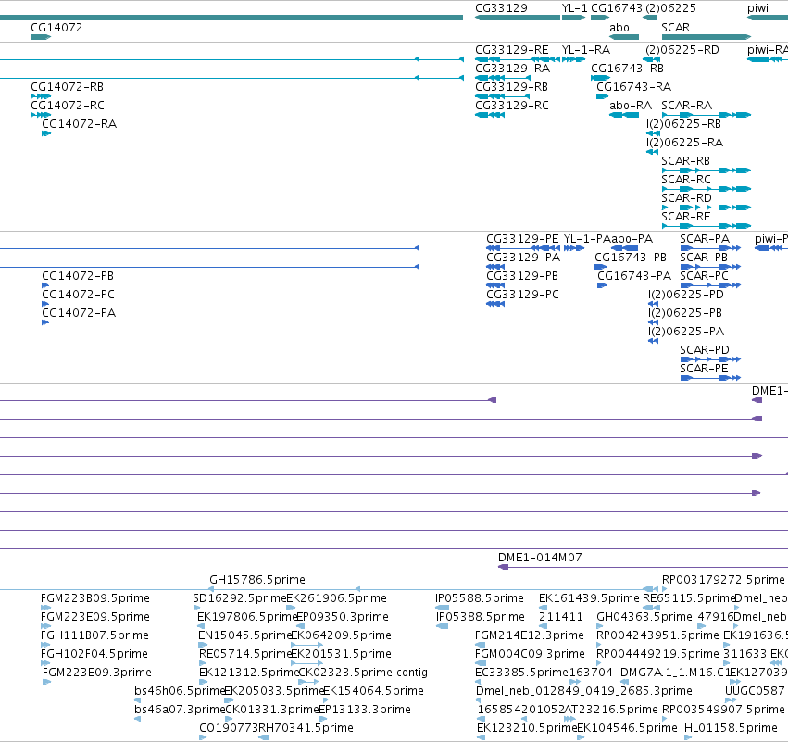Open the FGH102F04.5prime EST label

click(x=94, y=654)
